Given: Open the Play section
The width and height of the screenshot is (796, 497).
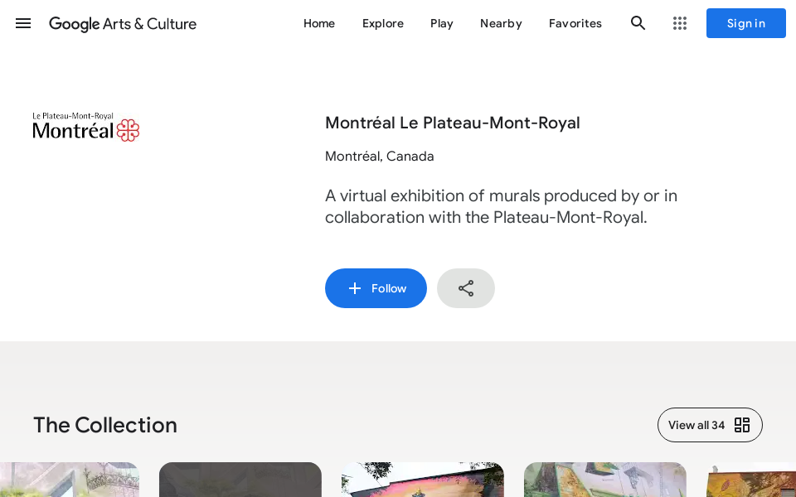Looking at the screenshot, I should click(x=442, y=23).
